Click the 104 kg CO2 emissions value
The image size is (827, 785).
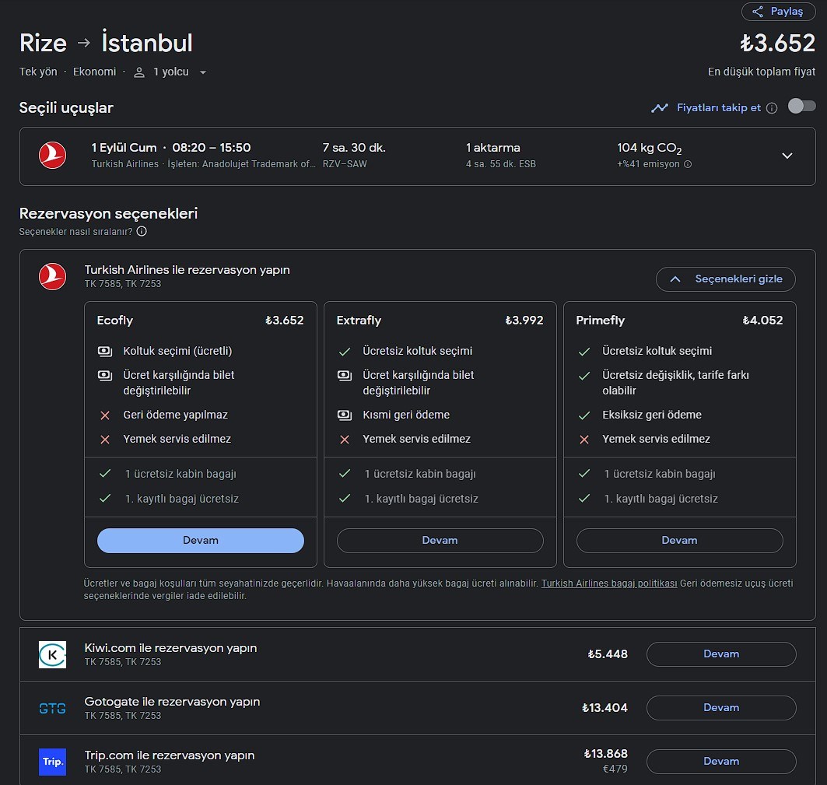[650, 149]
